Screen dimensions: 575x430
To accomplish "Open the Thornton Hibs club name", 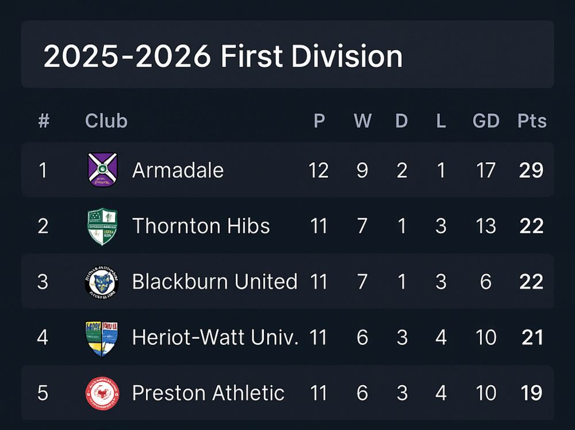I will pos(201,226).
